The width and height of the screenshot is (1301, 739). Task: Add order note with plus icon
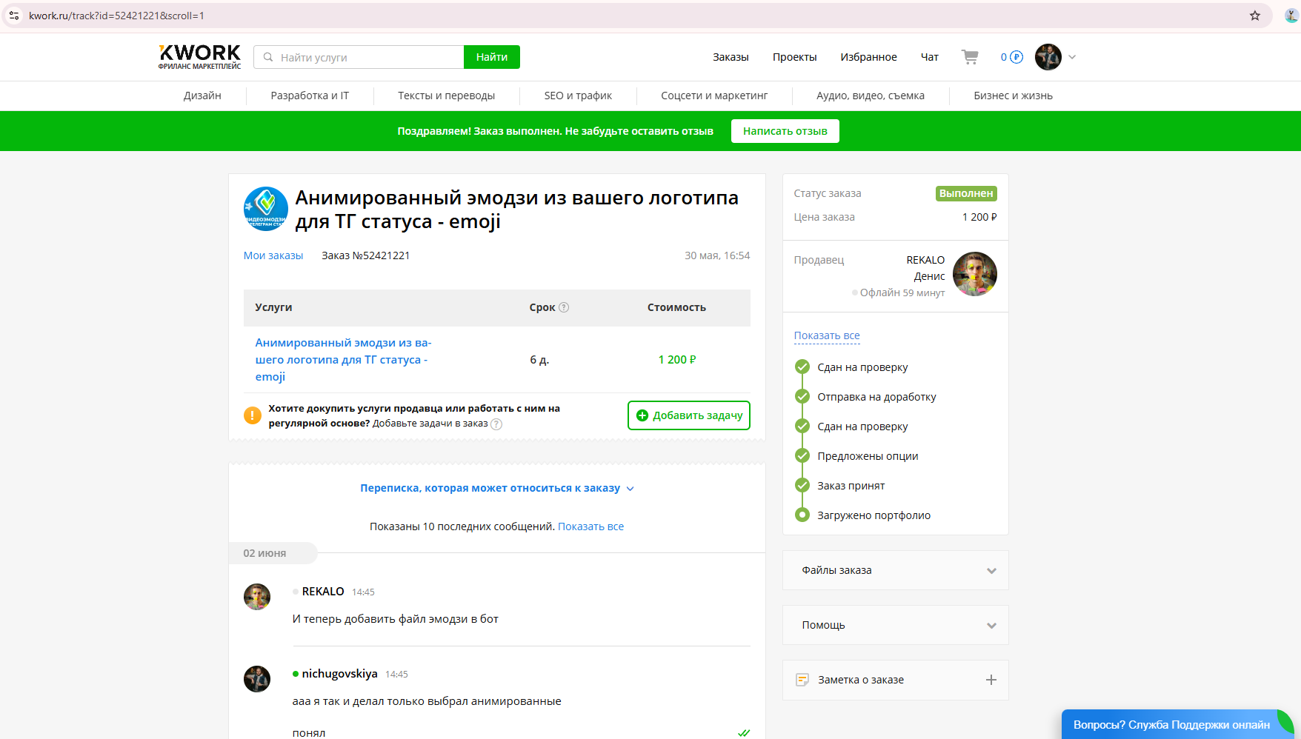point(991,680)
